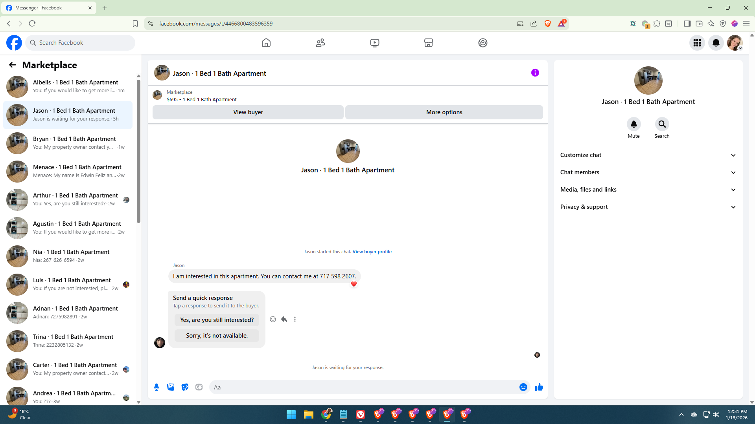The width and height of the screenshot is (755, 424).
Task: Click the reply arrow beside quick response
Action: [284, 319]
